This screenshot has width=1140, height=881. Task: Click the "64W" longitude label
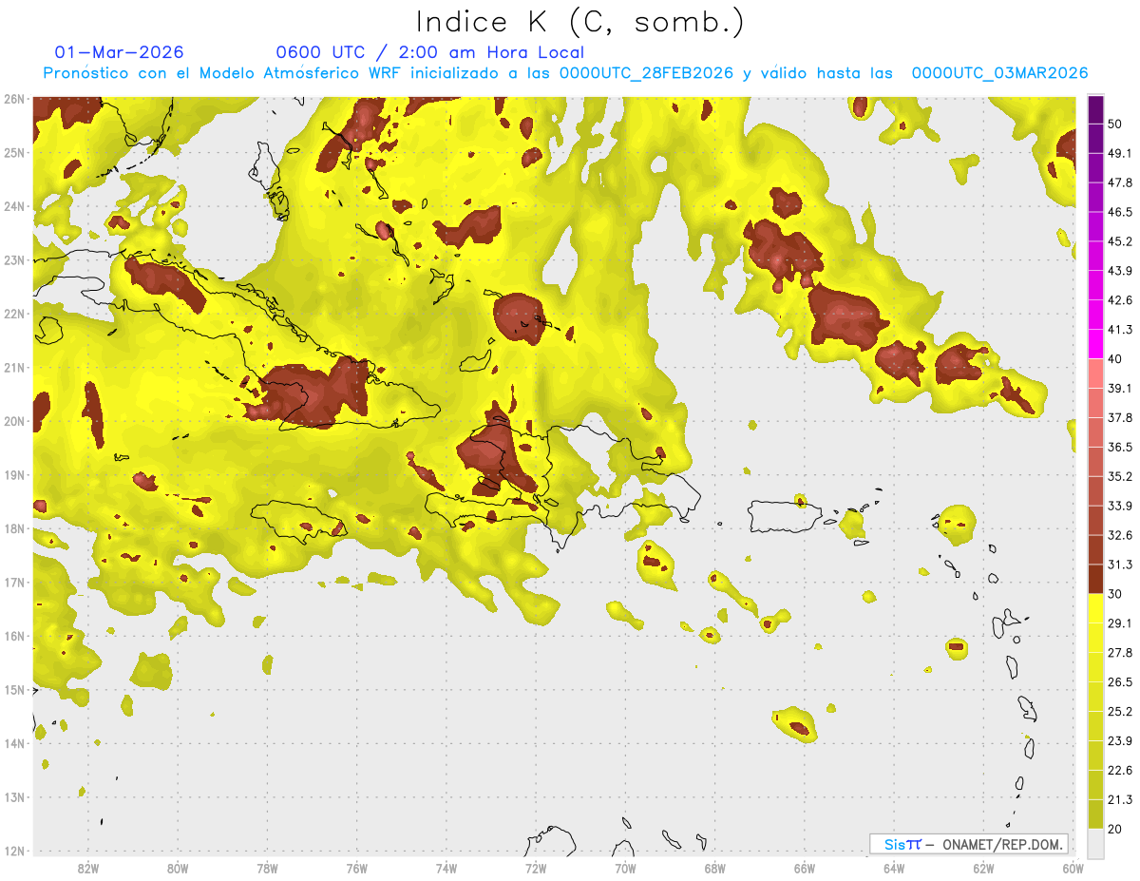pyautogui.click(x=894, y=869)
